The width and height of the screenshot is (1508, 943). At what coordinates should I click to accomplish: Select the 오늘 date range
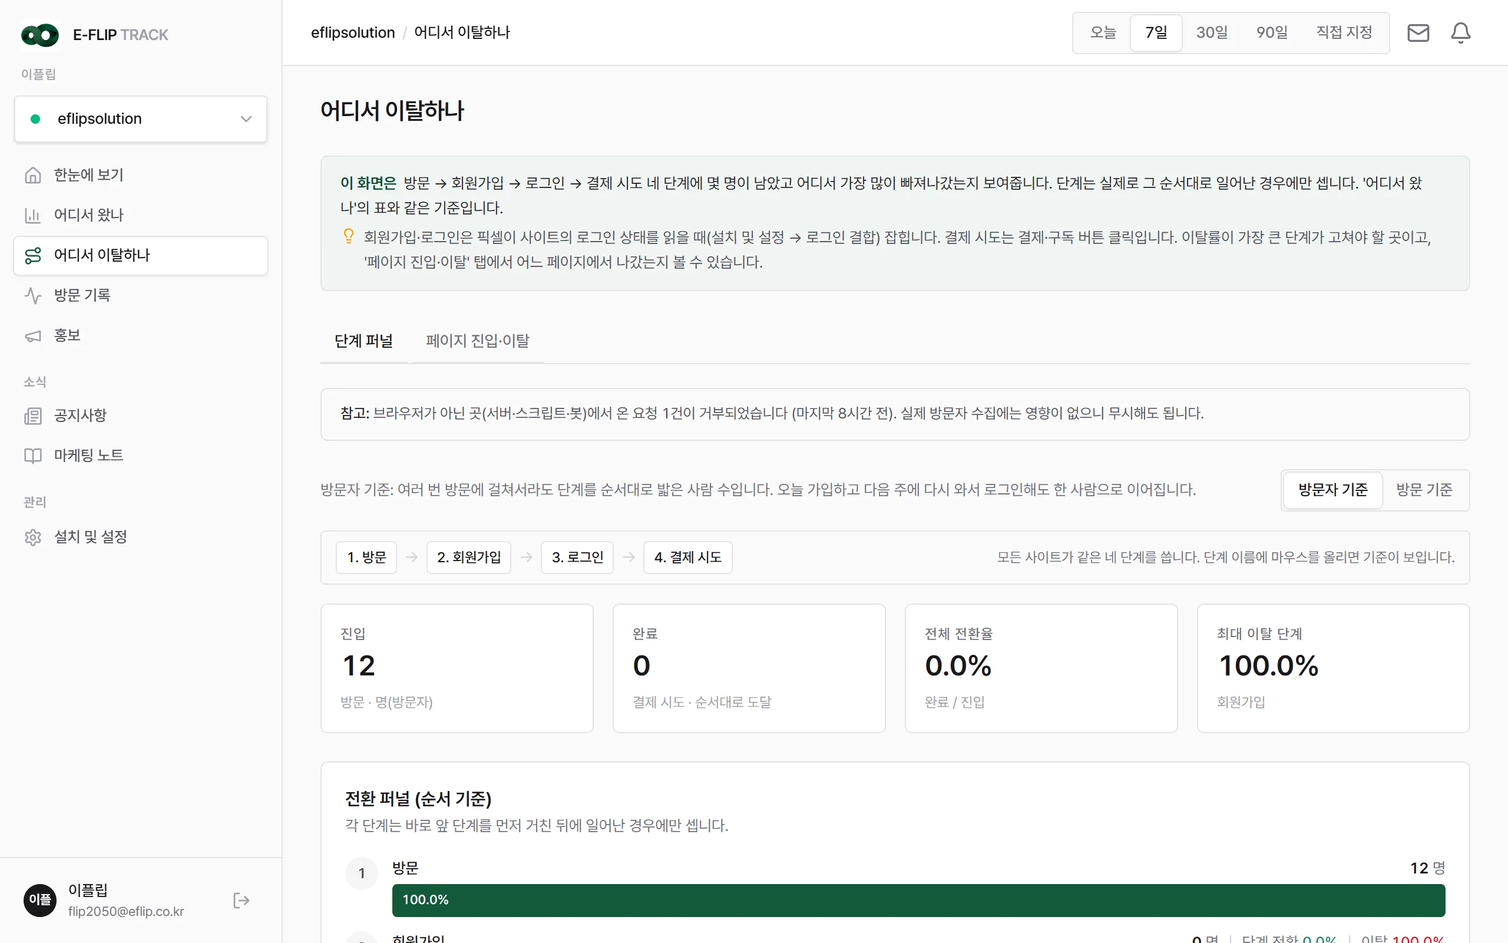click(1103, 32)
